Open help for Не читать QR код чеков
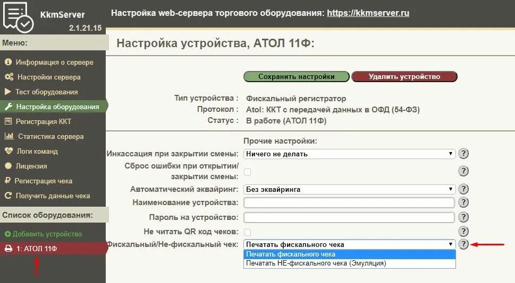This screenshot has height=283, width=515. (463, 232)
